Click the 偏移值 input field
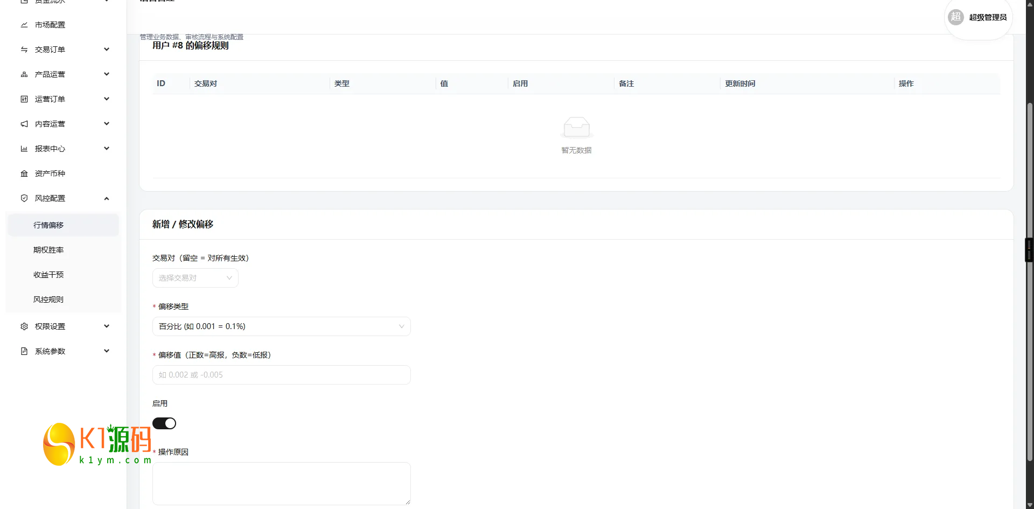Image resolution: width=1034 pixels, height=509 pixels. pyautogui.click(x=282, y=375)
